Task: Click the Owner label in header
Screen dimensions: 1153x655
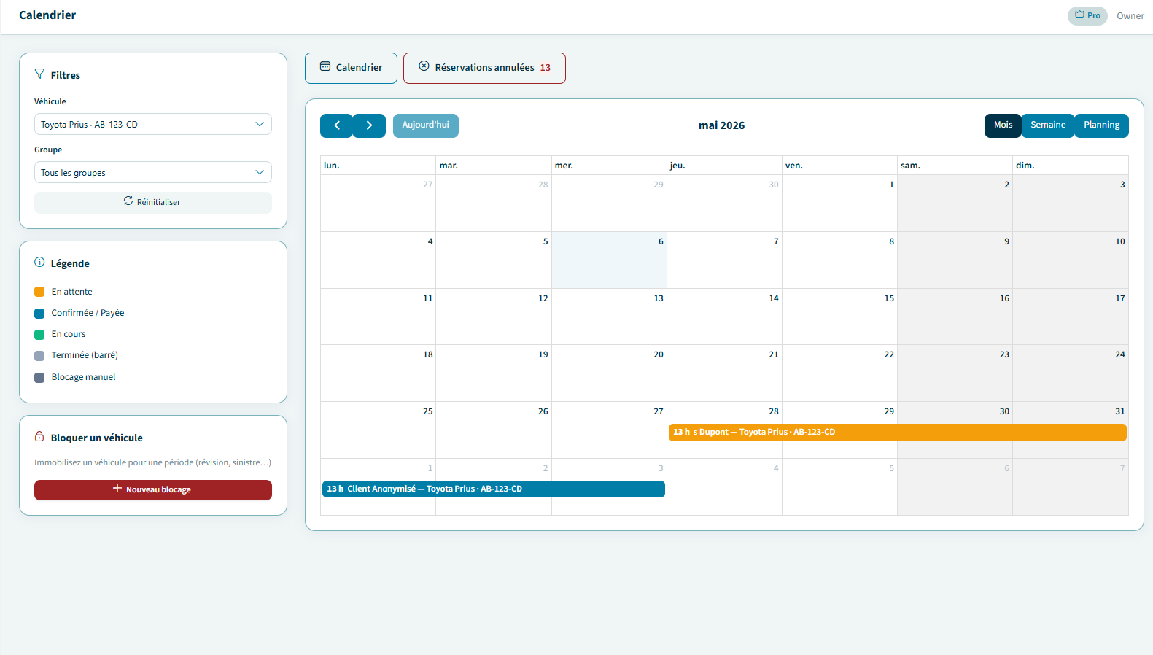Action: [1130, 16]
